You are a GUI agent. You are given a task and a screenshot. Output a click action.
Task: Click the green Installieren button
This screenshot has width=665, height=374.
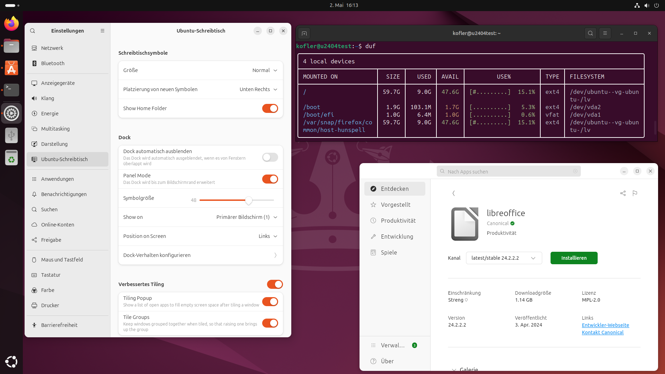click(574, 258)
